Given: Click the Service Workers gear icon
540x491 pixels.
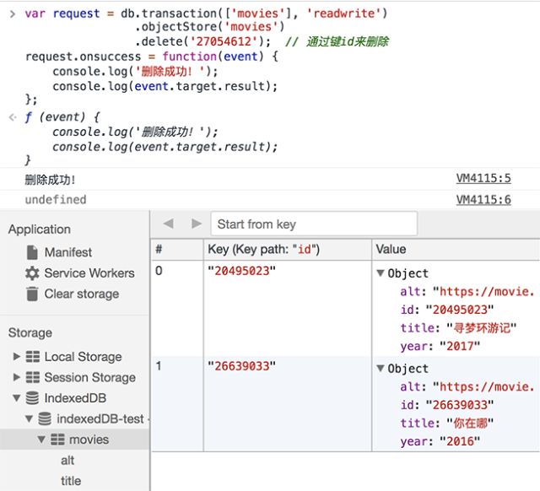Looking at the screenshot, I should [32, 273].
